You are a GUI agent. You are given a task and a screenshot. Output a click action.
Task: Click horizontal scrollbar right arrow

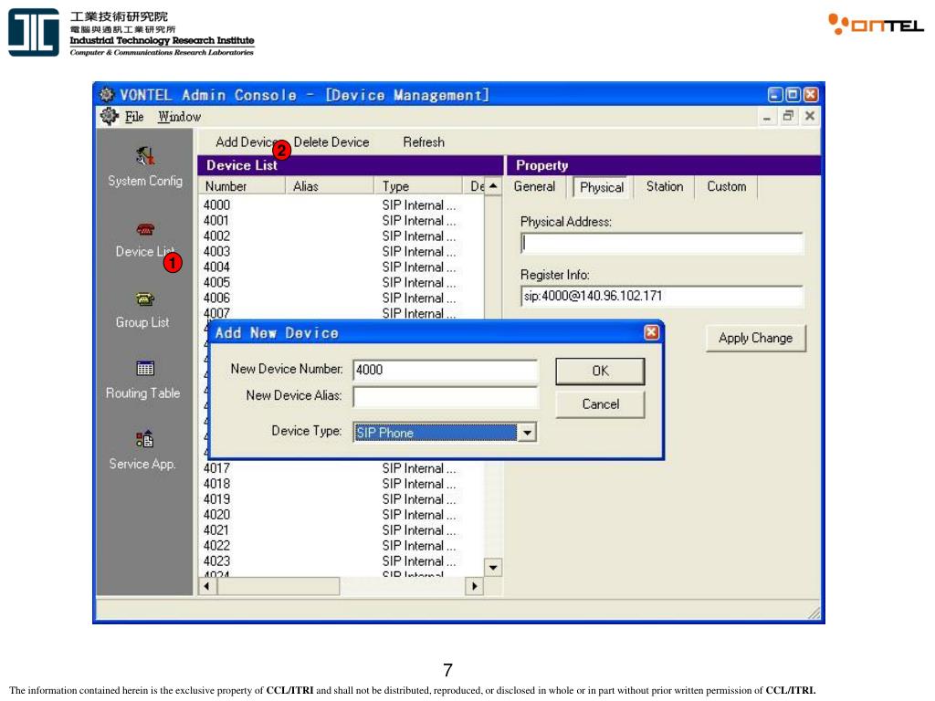(x=474, y=586)
